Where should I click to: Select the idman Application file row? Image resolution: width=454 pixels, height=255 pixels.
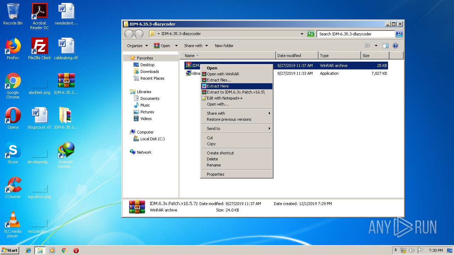tap(286, 73)
